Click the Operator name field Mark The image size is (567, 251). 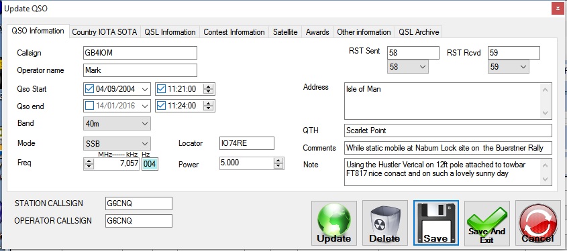pyautogui.click(x=140, y=70)
